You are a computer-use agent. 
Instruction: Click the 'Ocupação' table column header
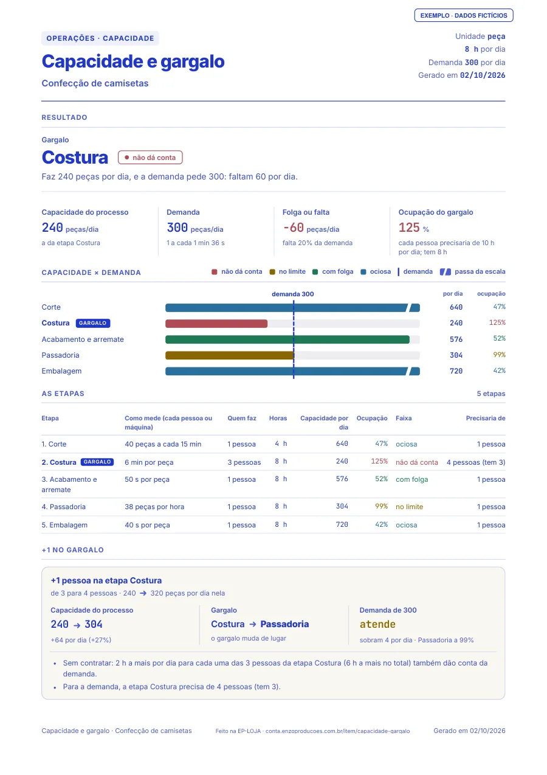372,419
